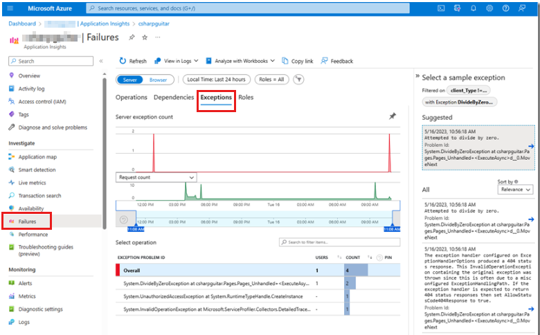This screenshot has width=540, height=335.
Task: Open the Request count chart dropdown
Action: (x=156, y=177)
